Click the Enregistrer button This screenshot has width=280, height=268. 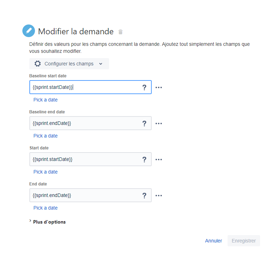(244, 241)
